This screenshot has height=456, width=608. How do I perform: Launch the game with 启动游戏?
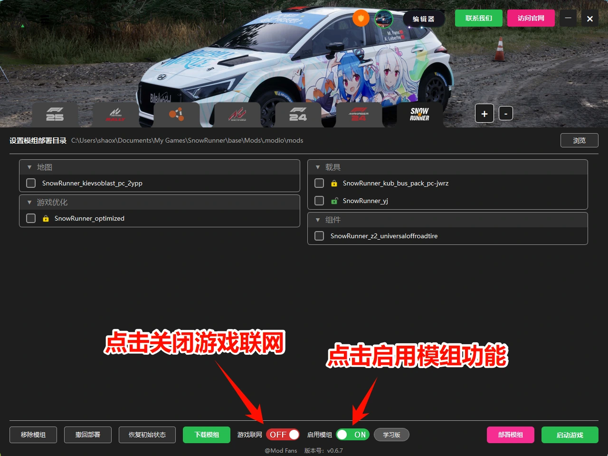(570, 435)
